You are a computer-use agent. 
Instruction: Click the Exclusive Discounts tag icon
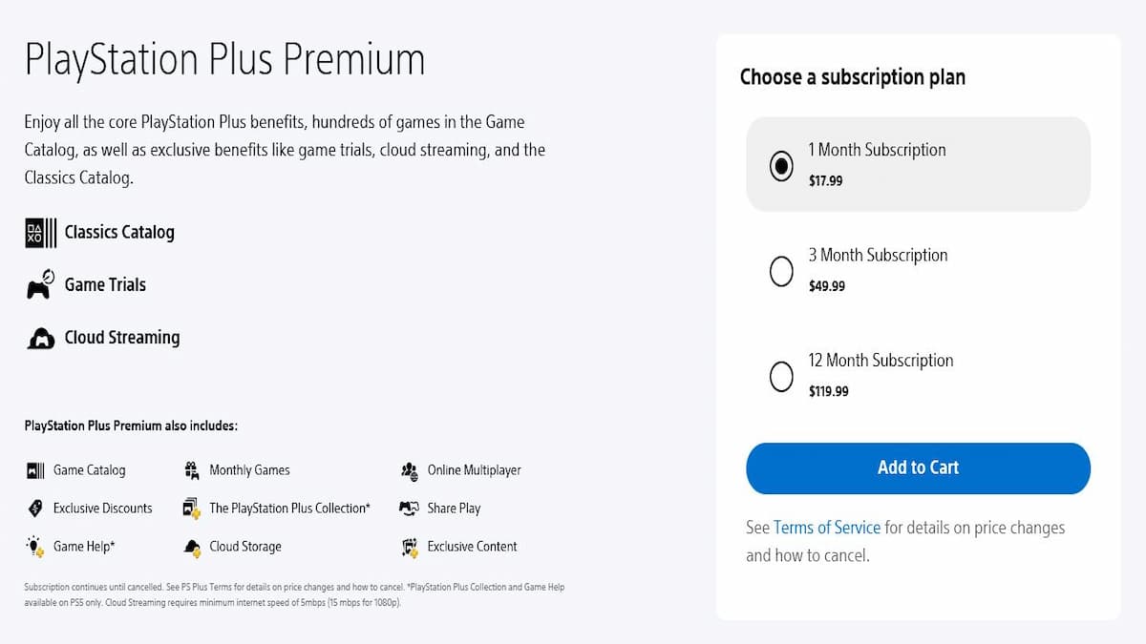[35, 509]
